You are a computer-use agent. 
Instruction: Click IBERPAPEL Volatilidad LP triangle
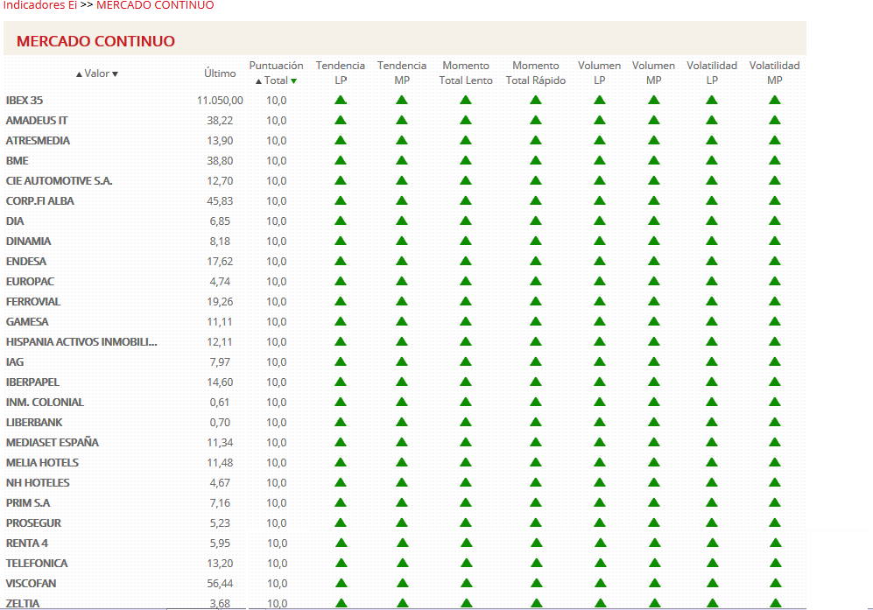pyautogui.click(x=712, y=382)
